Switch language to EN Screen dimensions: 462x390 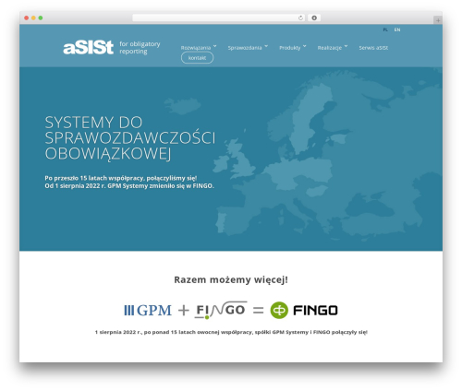[397, 30]
